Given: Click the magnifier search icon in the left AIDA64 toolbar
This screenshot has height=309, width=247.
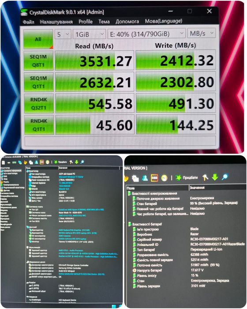Looking at the screenshot, I should click(82, 162).
